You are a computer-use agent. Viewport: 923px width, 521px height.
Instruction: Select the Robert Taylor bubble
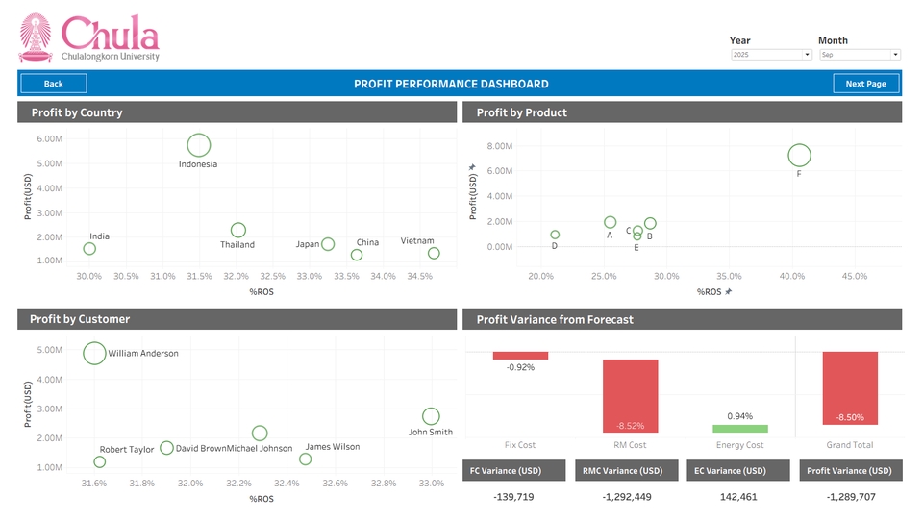[x=99, y=462]
